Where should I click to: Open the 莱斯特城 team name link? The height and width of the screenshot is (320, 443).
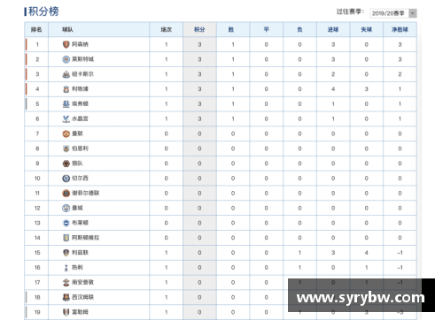click(x=82, y=59)
